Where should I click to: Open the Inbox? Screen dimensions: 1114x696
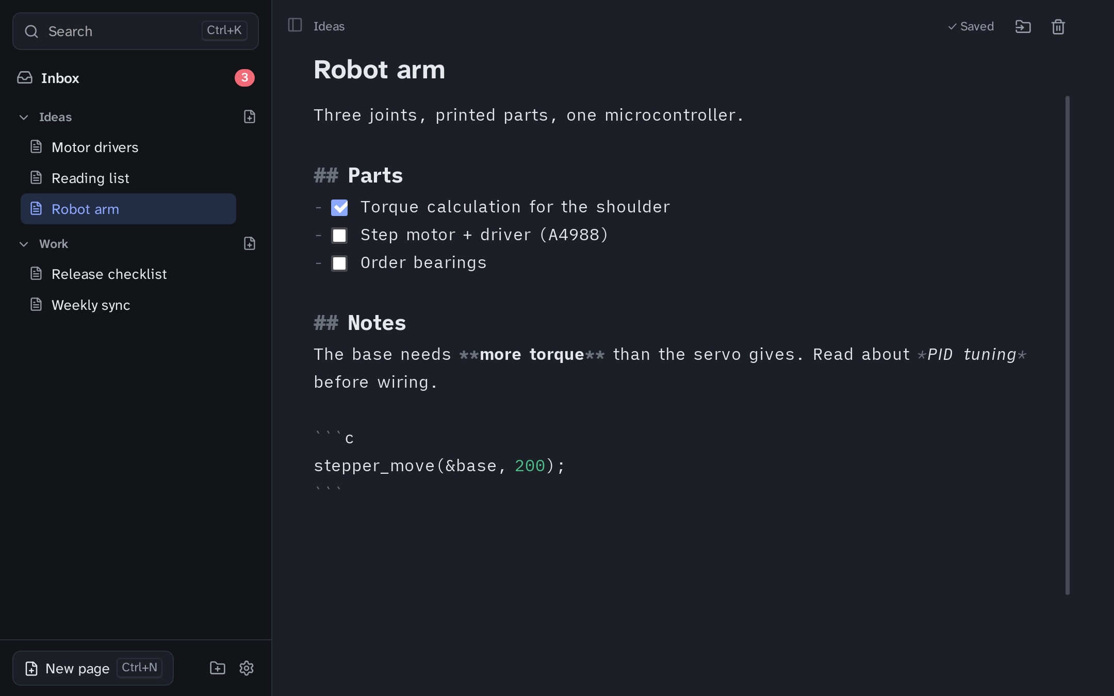[x=136, y=78]
